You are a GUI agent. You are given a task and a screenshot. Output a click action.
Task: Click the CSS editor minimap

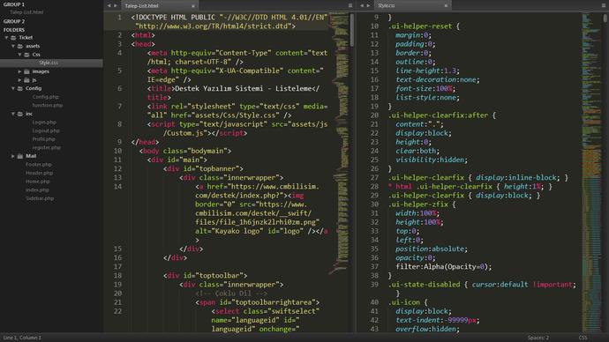591,173
